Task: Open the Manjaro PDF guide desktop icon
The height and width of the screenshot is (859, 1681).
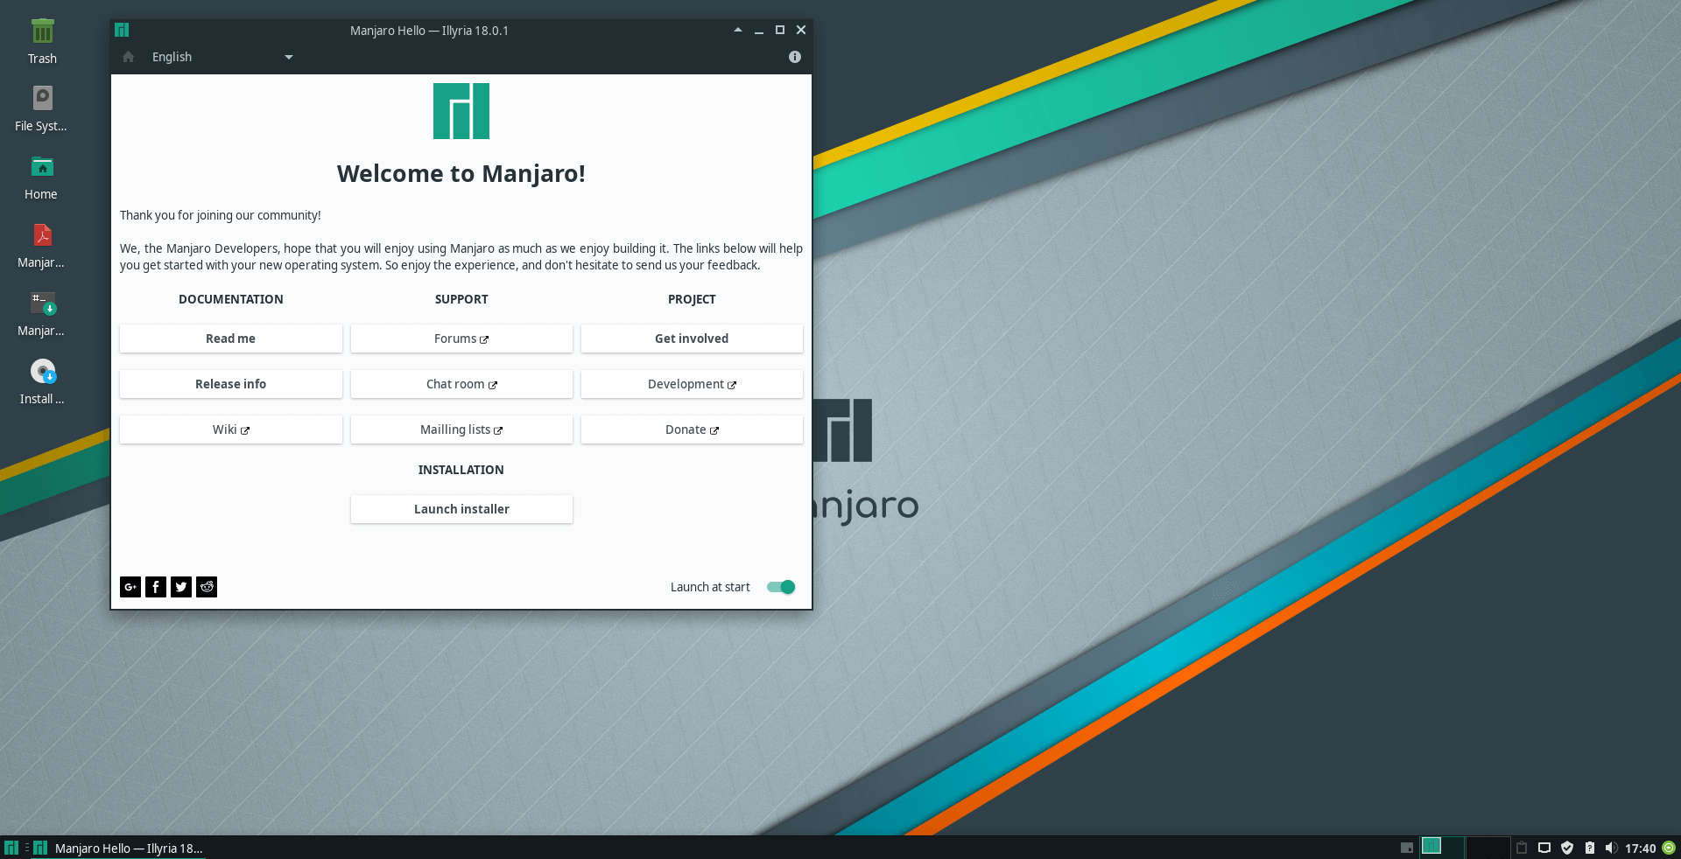Action: (41, 245)
